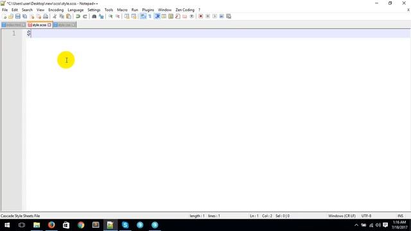Screen dimensions: 411x231
Task: Open the View menu
Action: point(40,10)
